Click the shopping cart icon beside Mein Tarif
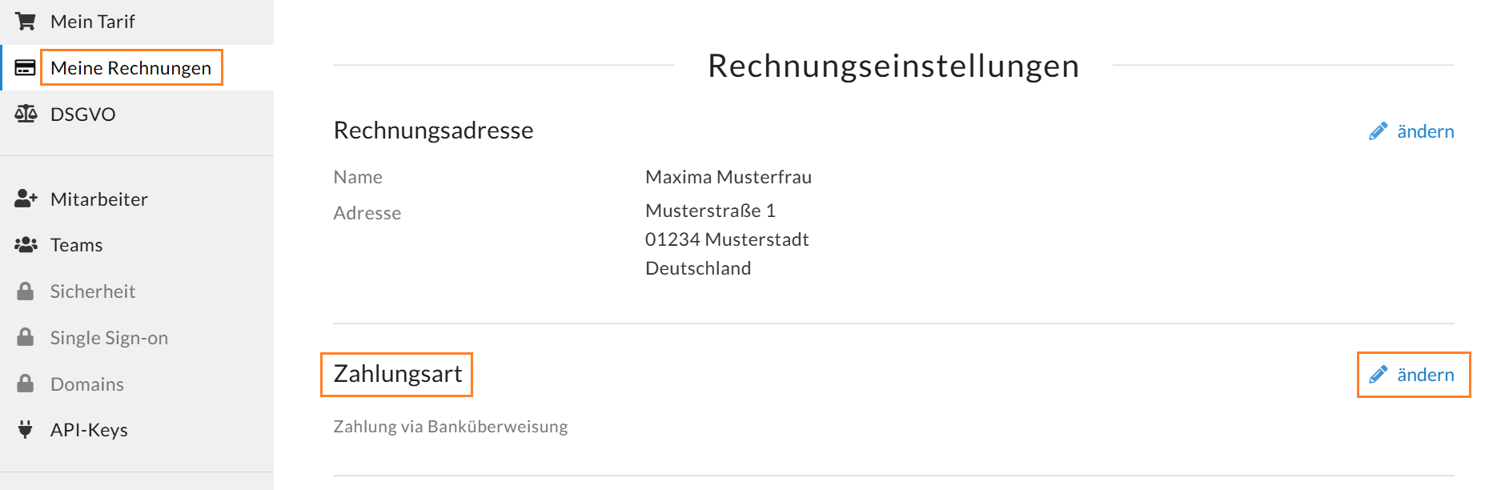The width and height of the screenshot is (1497, 490). [26, 22]
